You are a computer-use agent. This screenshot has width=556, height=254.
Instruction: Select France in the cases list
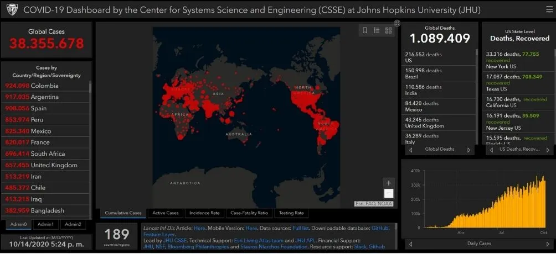coord(46,142)
